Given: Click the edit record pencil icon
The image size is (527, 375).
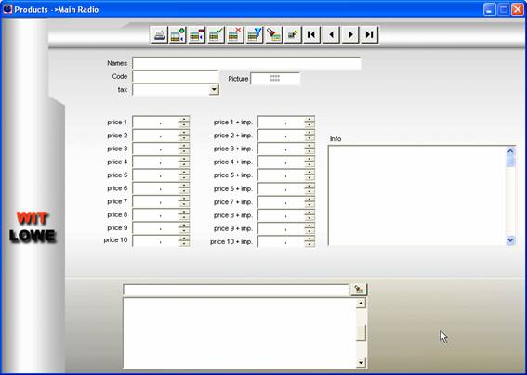Looking at the screenshot, I should [293, 34].
